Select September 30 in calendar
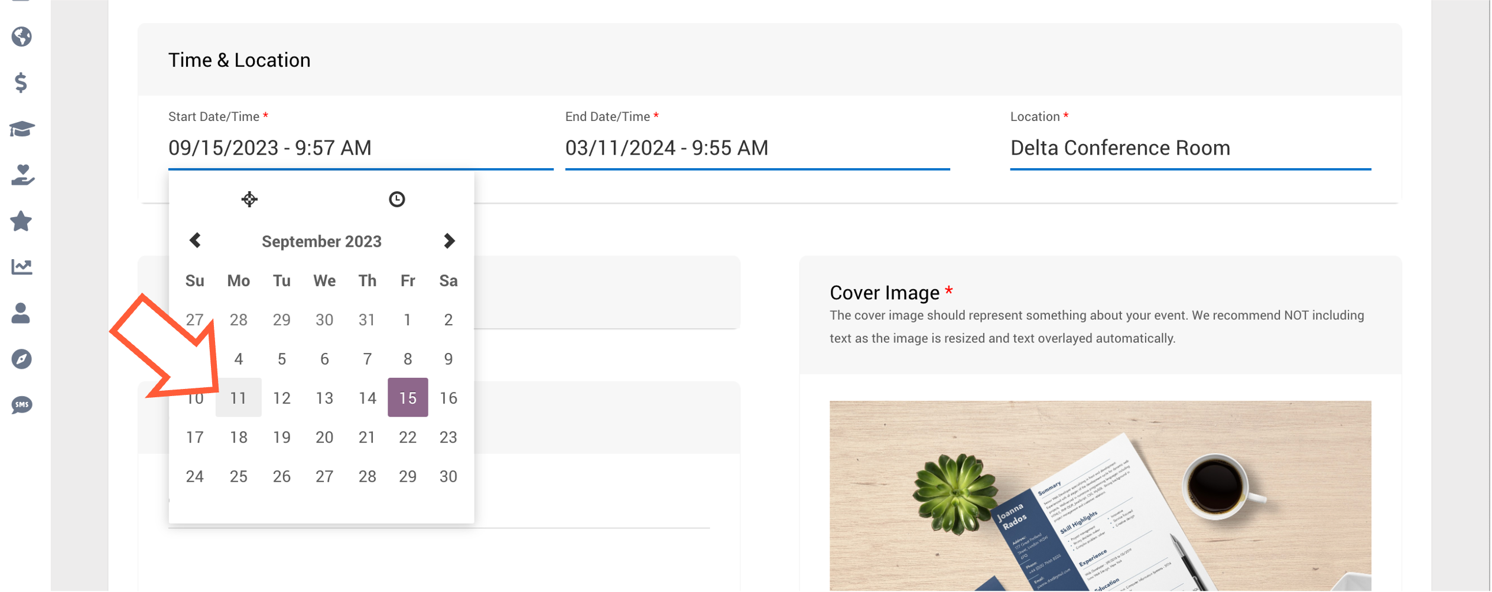Viewport: 1492px width, 592px height. (x=448, y=476)
